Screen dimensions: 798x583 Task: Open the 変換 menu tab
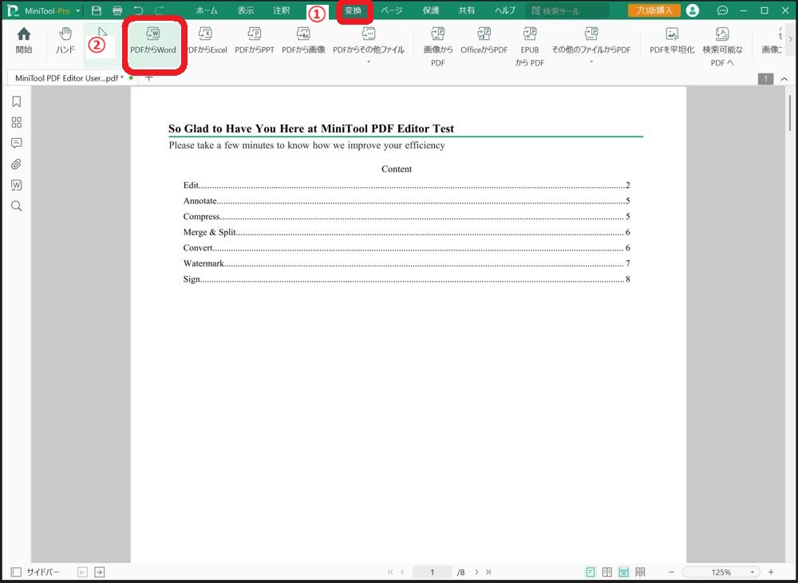point(353,10)
